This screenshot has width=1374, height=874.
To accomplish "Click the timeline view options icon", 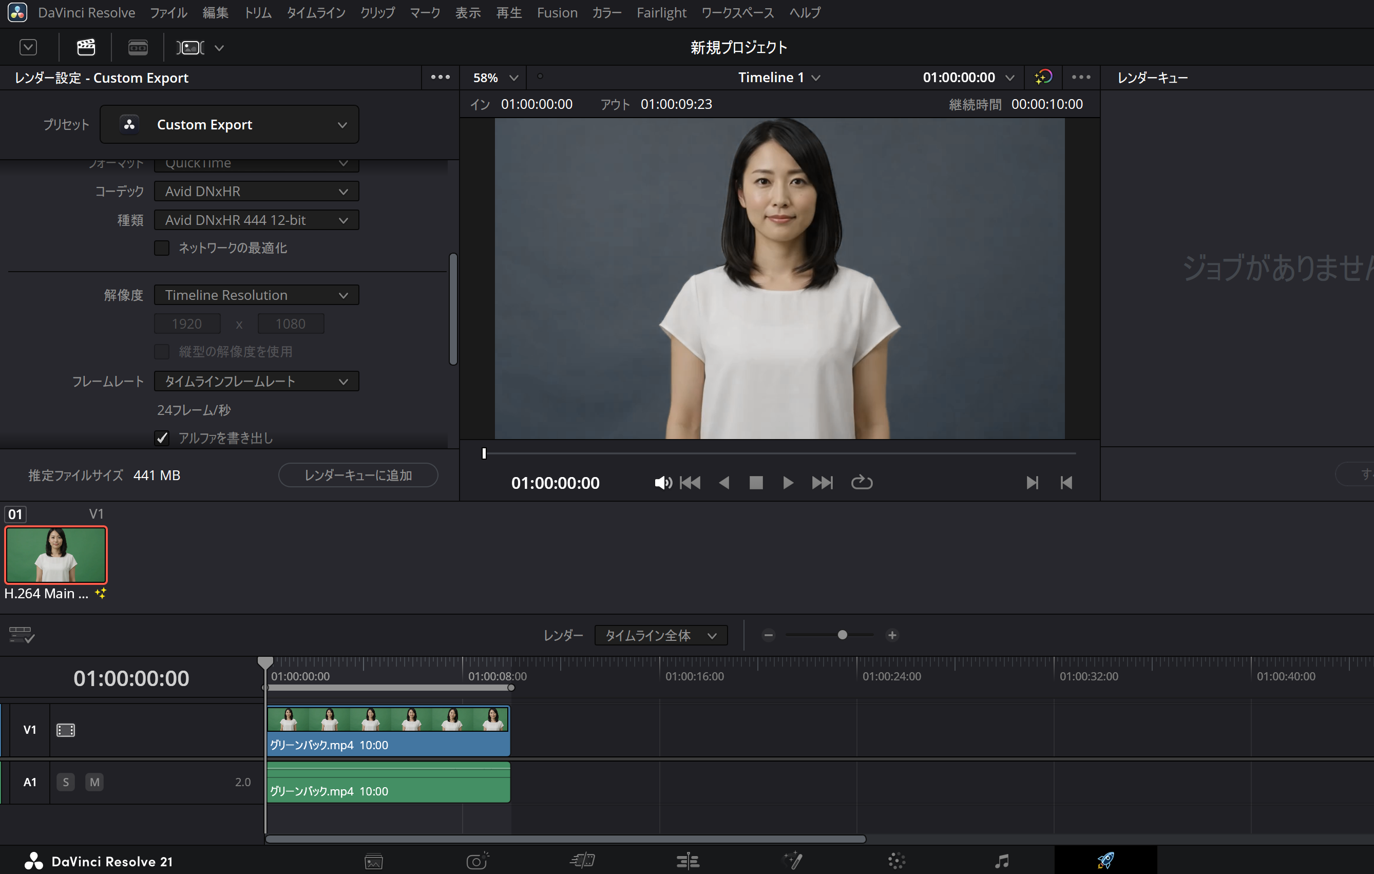I will tap(22, 634).
